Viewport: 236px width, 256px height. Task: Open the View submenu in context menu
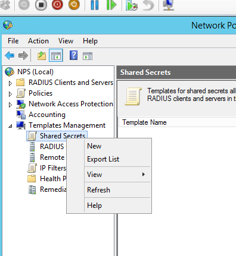coord(117,175)
